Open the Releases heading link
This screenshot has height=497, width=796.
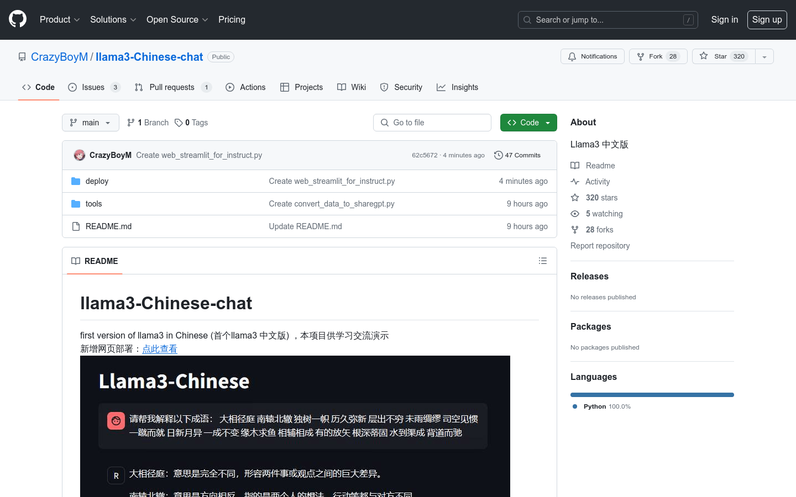(x=589, y=276)
